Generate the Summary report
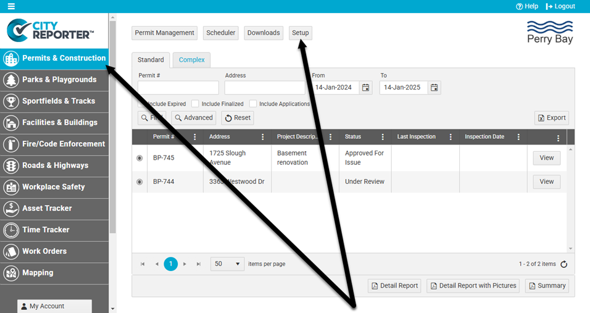This screenshot has height=313, width=590. (547, 286)
